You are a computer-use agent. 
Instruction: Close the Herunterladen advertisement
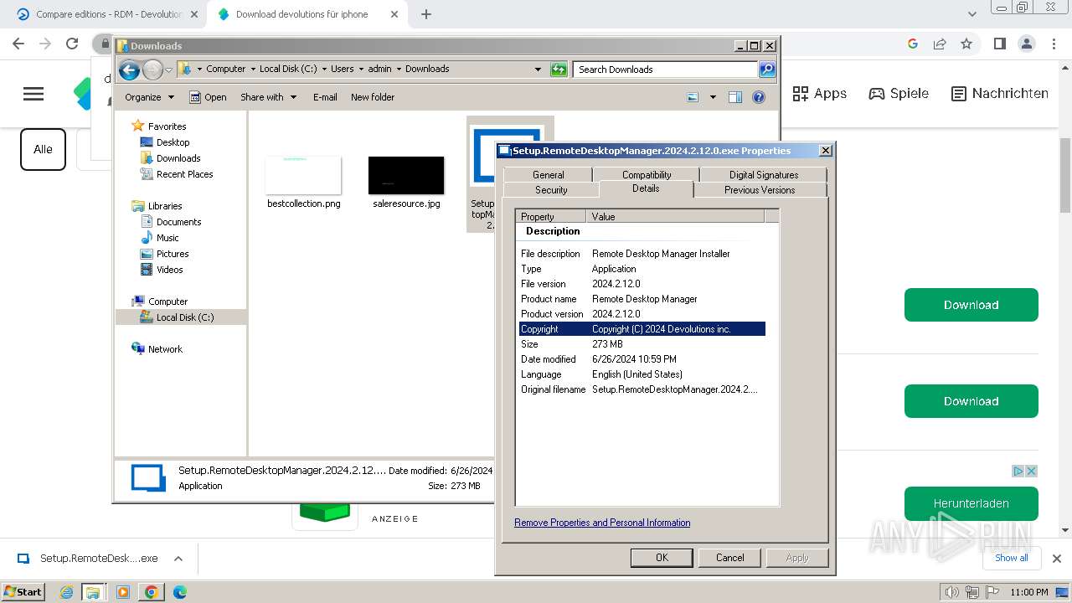1032,471
